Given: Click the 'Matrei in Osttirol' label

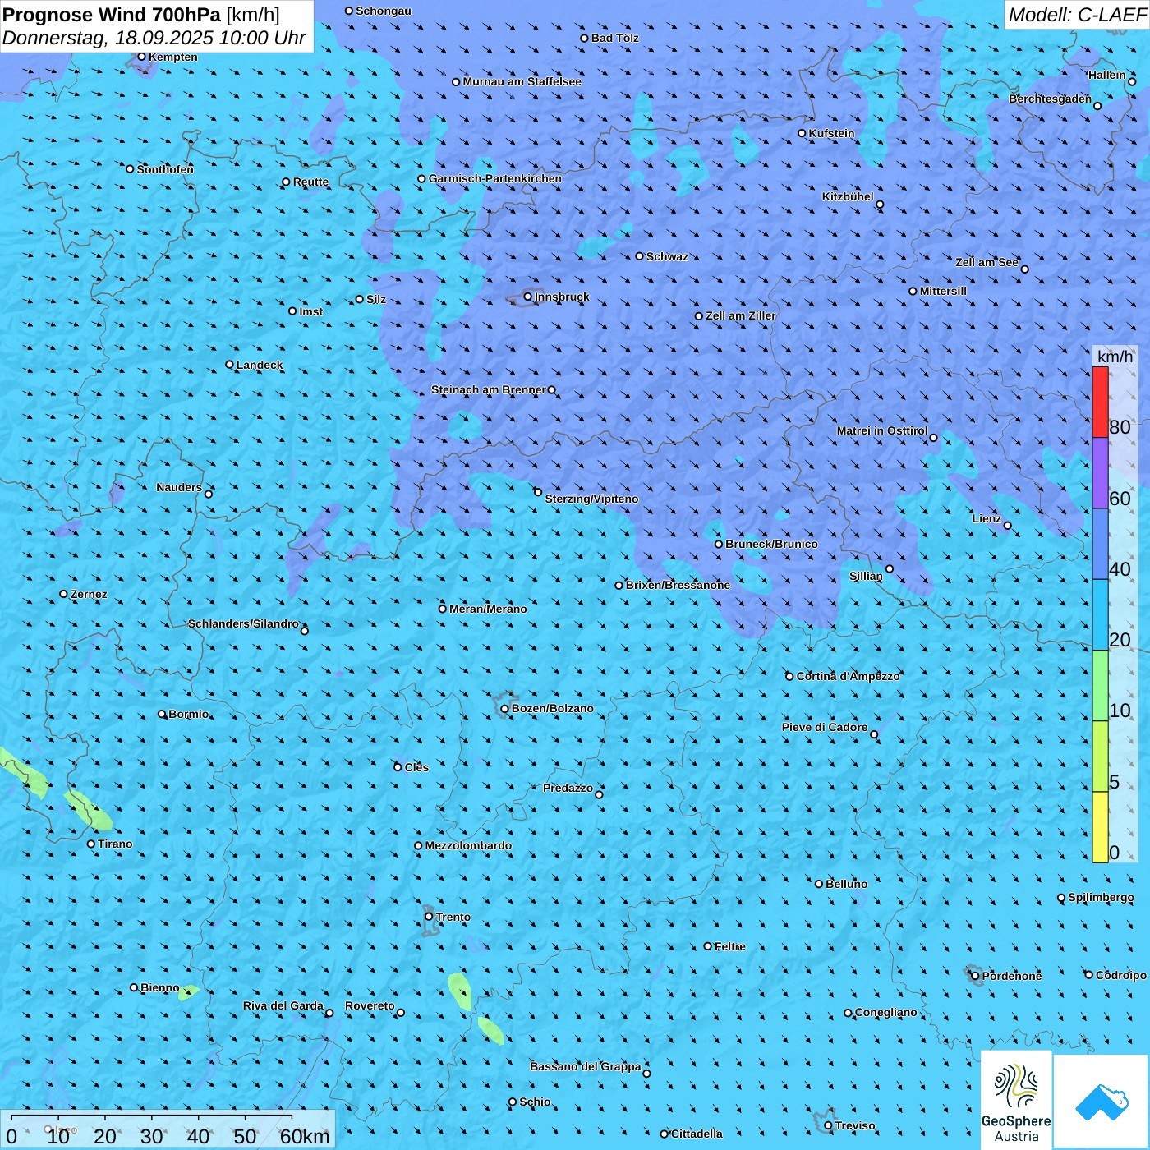Looking at the screenshot, I should 882,430.
